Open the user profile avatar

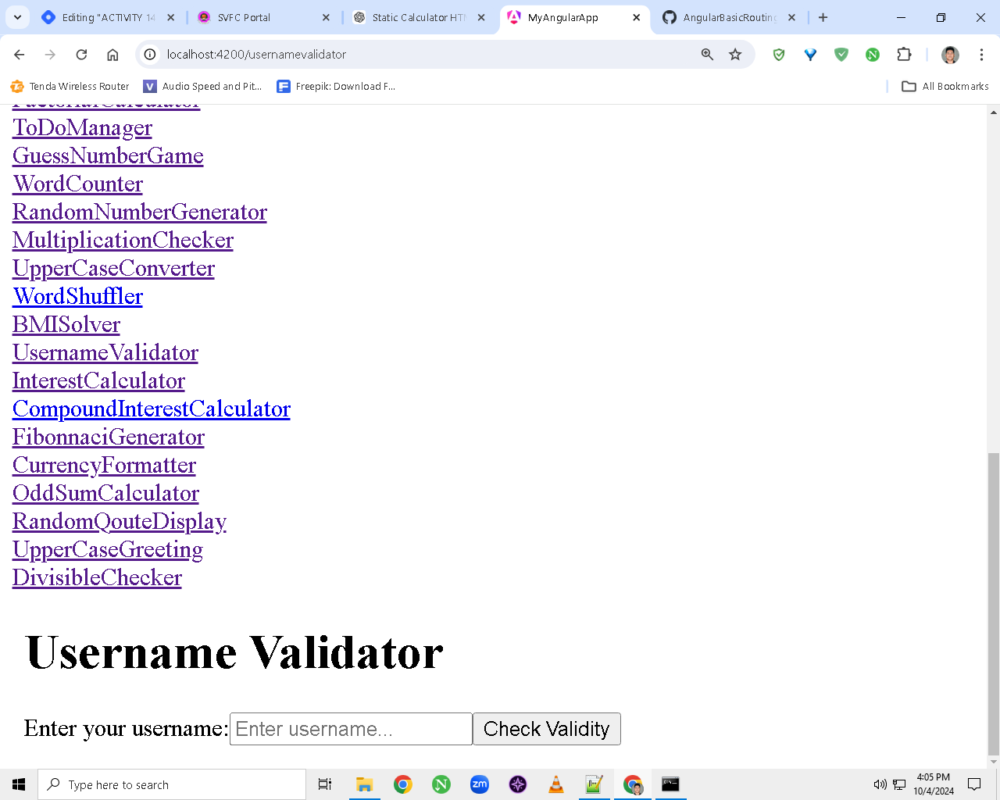tap(950, 55)
